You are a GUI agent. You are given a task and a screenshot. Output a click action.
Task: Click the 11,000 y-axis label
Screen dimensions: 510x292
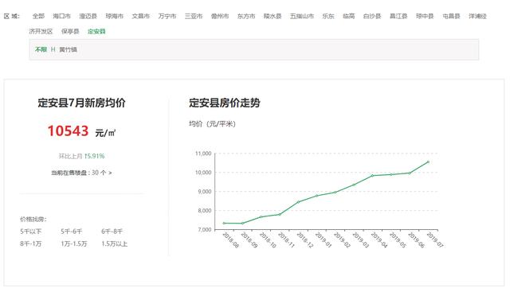pyautogui.click(x=203, y=154)
